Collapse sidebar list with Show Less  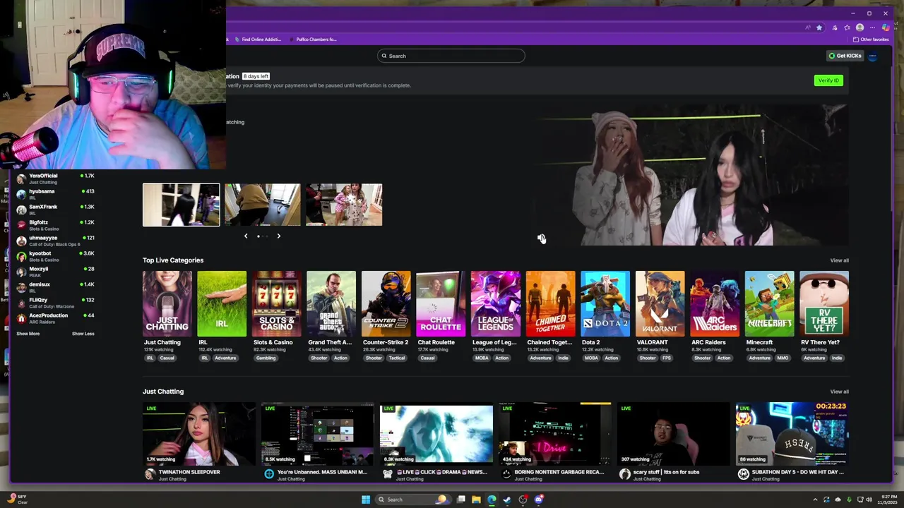point(83,334)
